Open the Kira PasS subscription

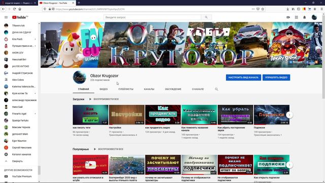click(18, 39)
